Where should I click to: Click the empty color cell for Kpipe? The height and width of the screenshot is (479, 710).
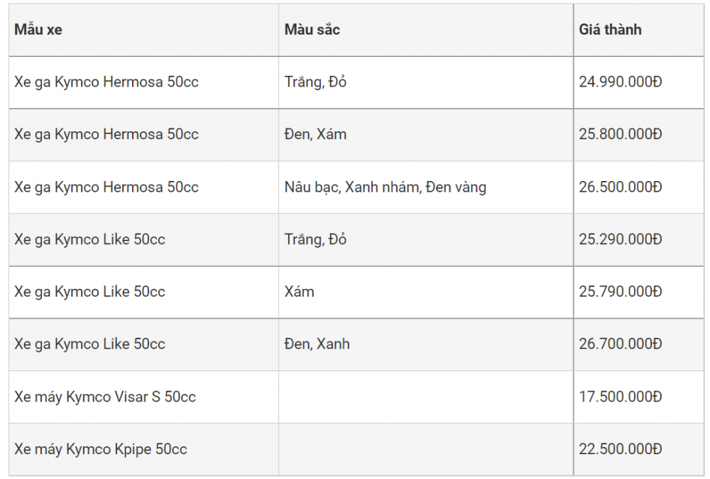(426, 449)
